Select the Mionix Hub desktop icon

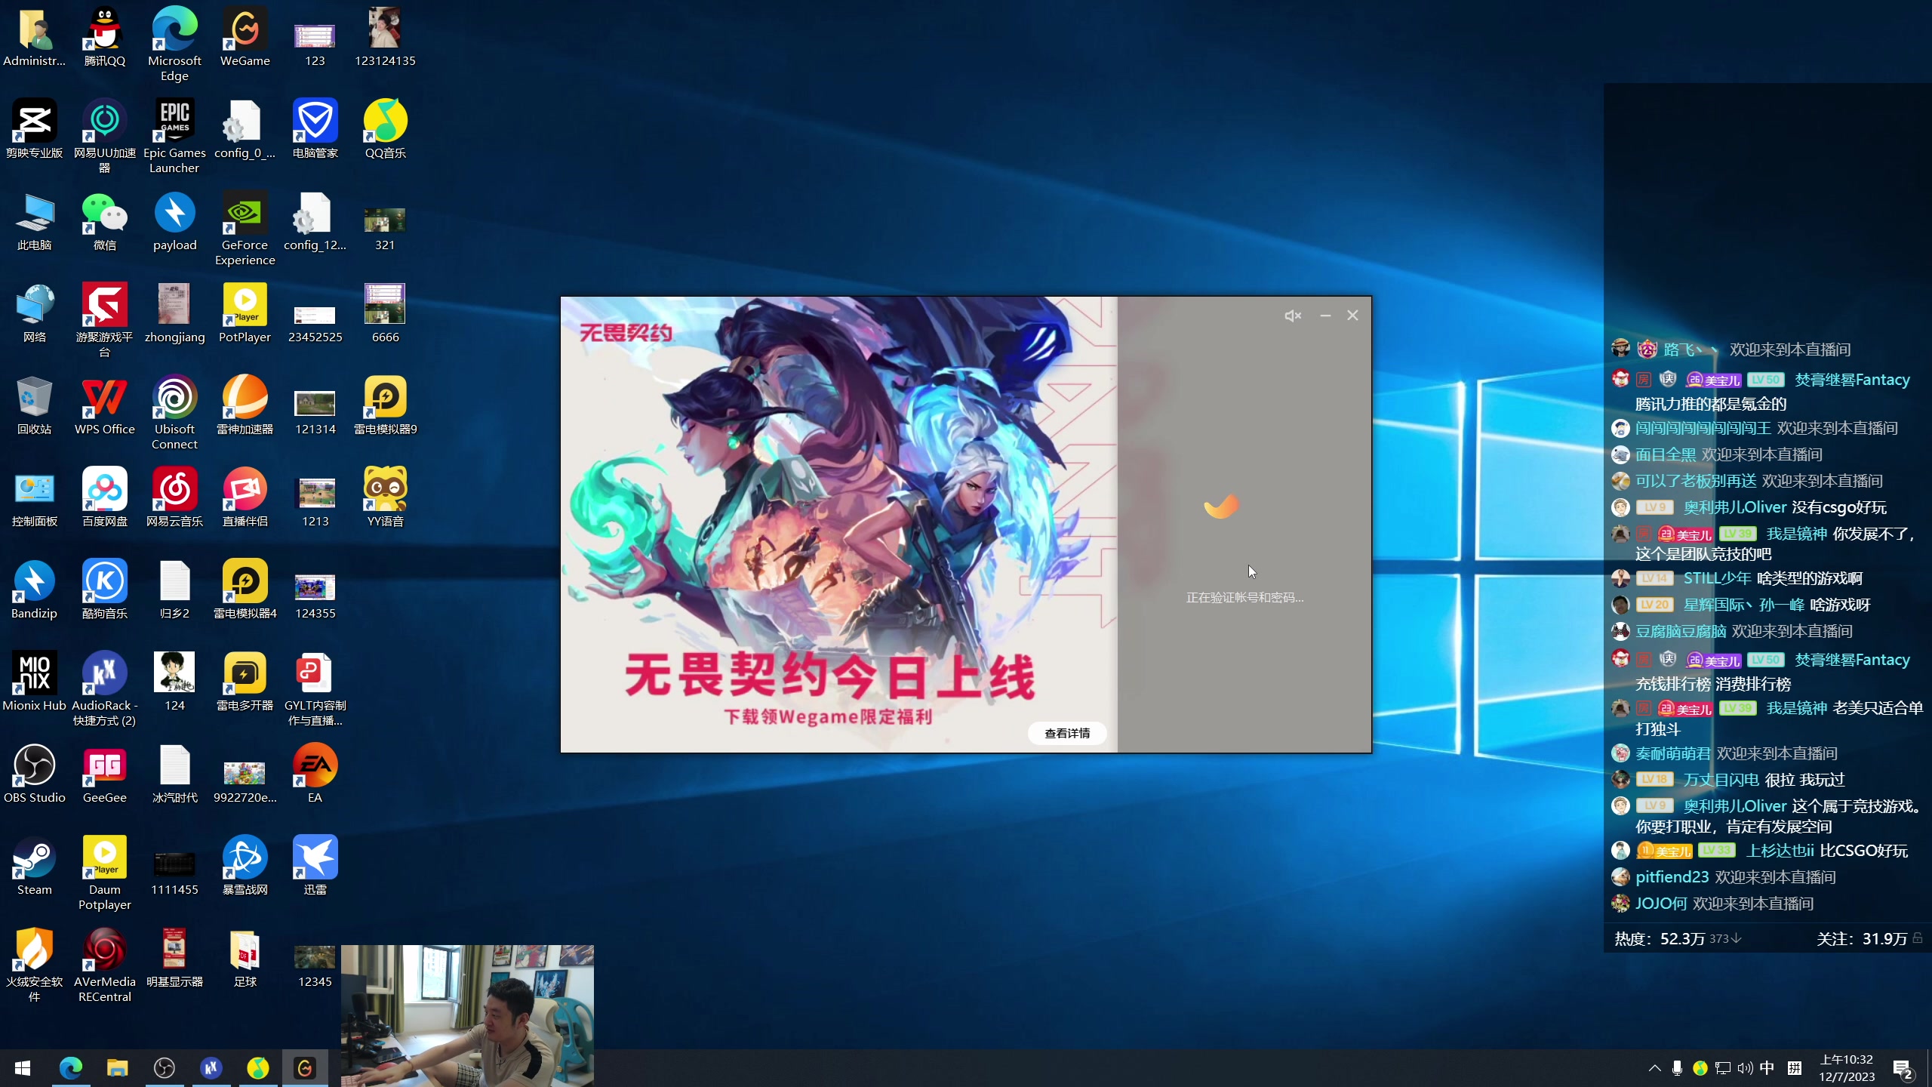pos(35,682)
